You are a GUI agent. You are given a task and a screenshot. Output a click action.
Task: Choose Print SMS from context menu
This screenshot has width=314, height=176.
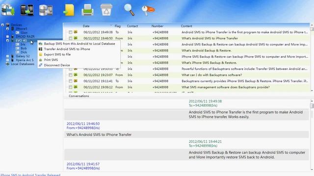79,60
